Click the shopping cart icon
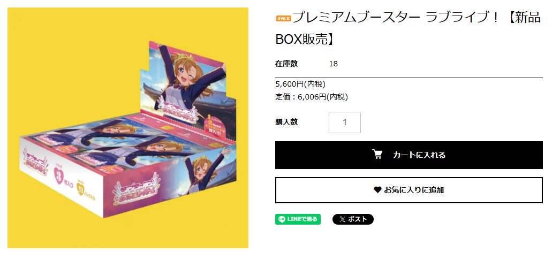Image resolution: width=552 pixels, height=253 pixels. 377,155
